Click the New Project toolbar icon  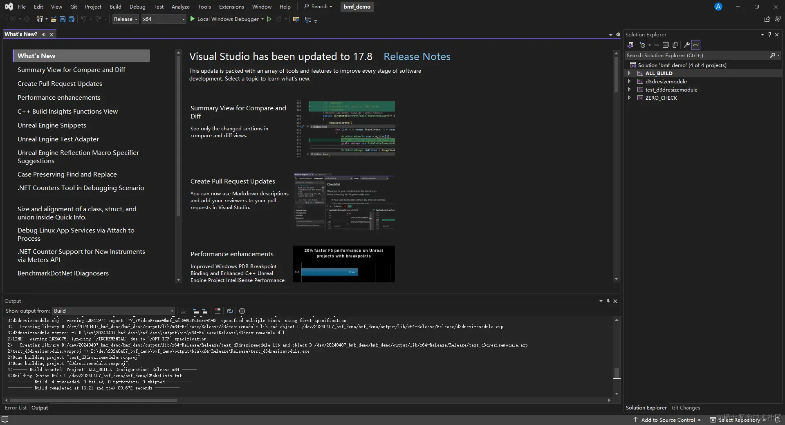point(40,19)
